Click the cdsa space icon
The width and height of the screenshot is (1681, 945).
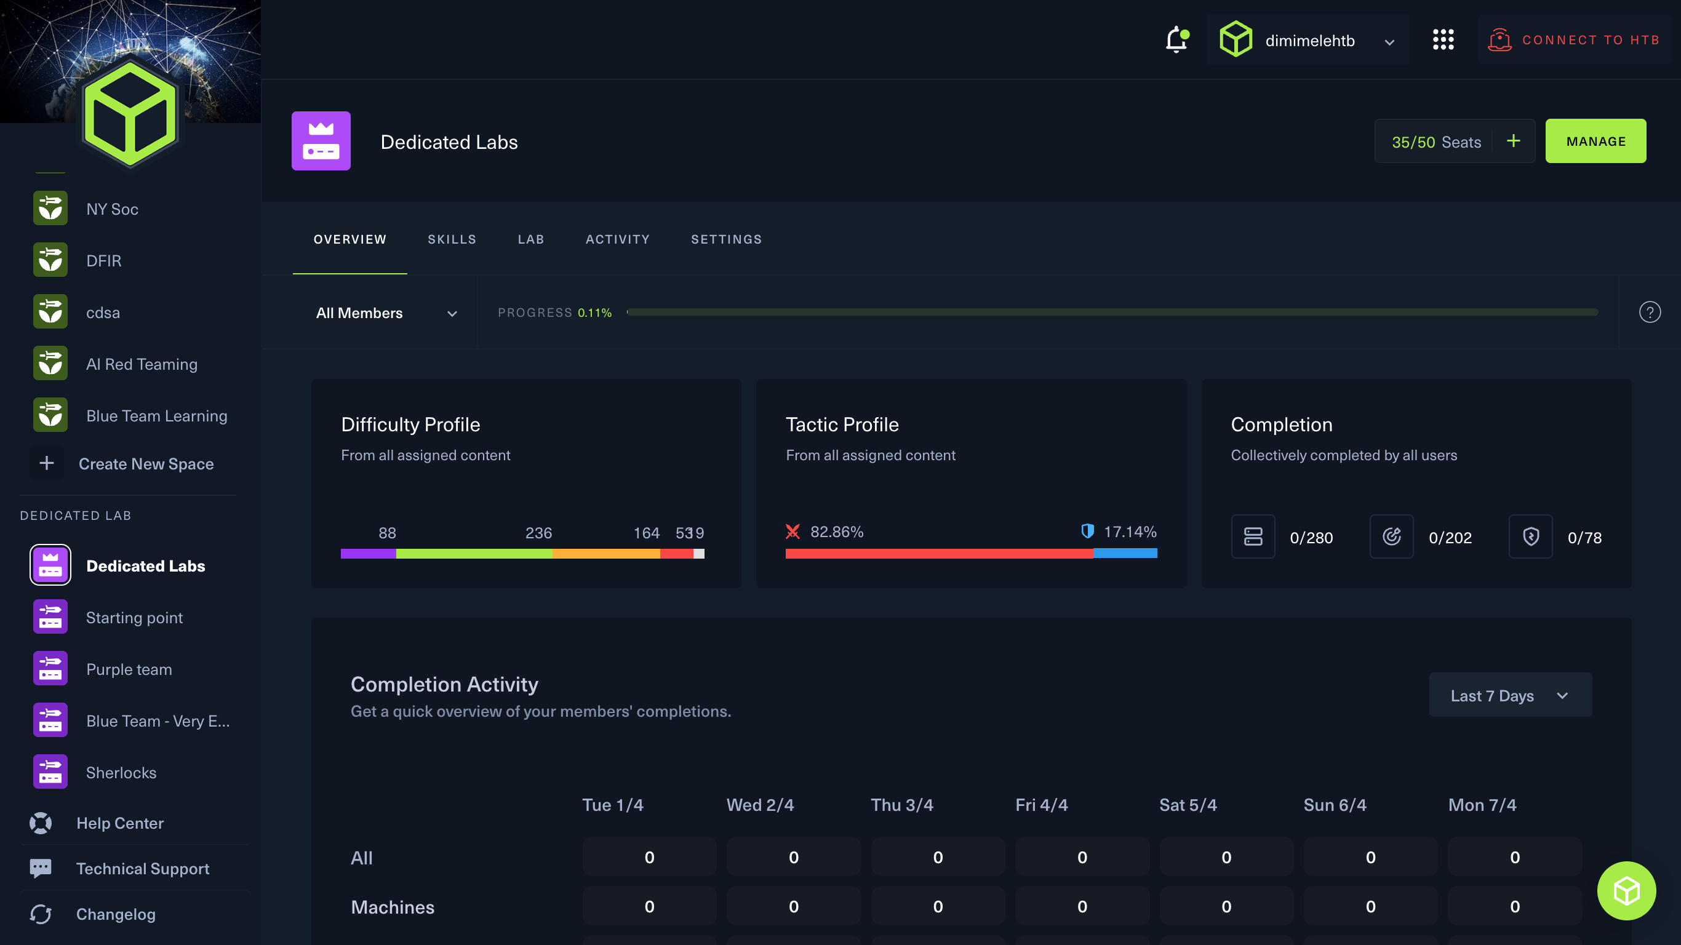pos(50,312)
